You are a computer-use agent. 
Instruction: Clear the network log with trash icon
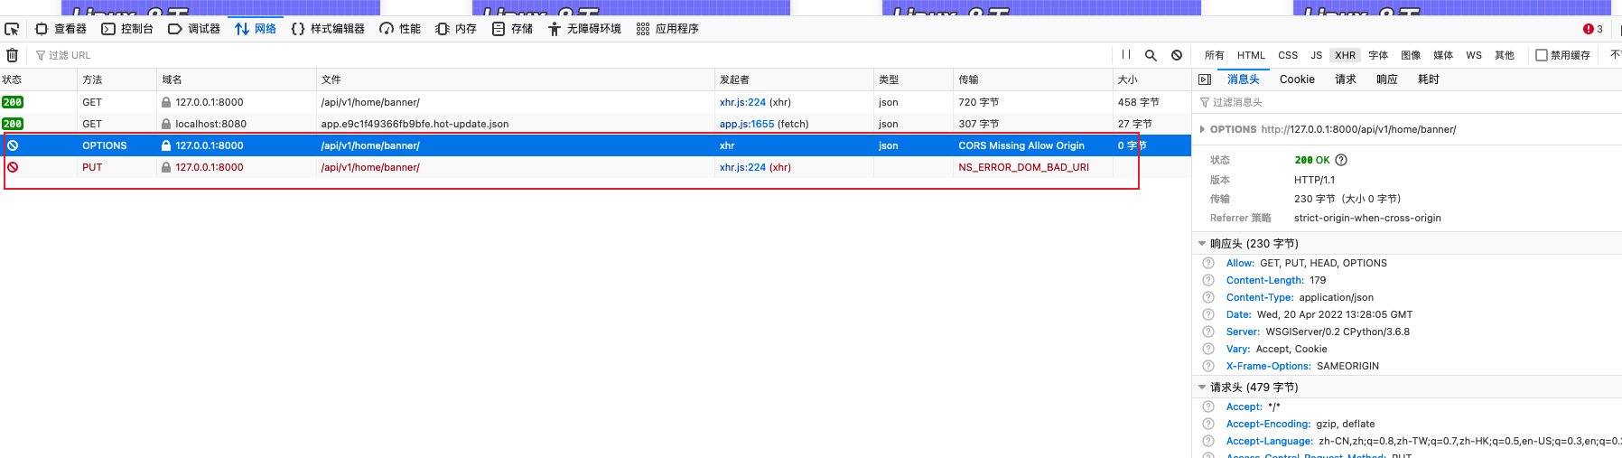13,55
